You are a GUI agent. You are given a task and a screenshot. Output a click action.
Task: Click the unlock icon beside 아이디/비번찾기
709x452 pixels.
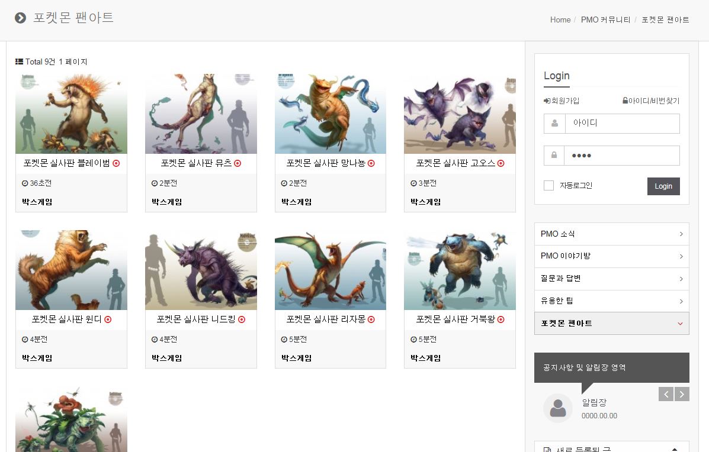[625, 101]
